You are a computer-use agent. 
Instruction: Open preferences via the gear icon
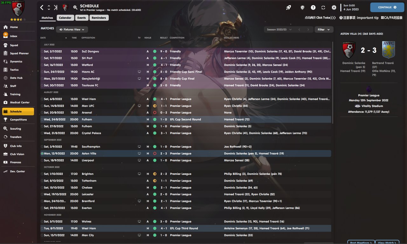pos(334,7)
